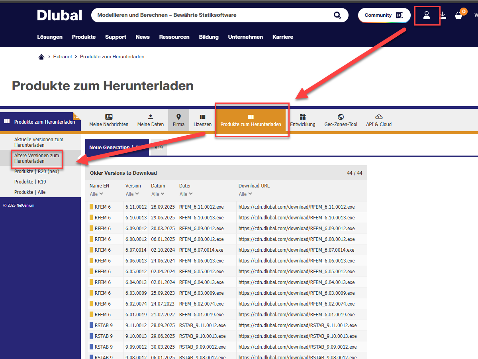This screenshot has height=359, width=478.
Task: Select Ältere Versionen zum Herunterladen in sidebar
Action: (37, 158)
